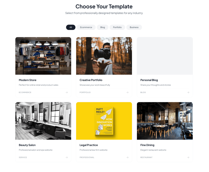The image size is (209, 172).
Task: Open the Beauty Salon black-and-white thumbnail
Action: point(43,121)
